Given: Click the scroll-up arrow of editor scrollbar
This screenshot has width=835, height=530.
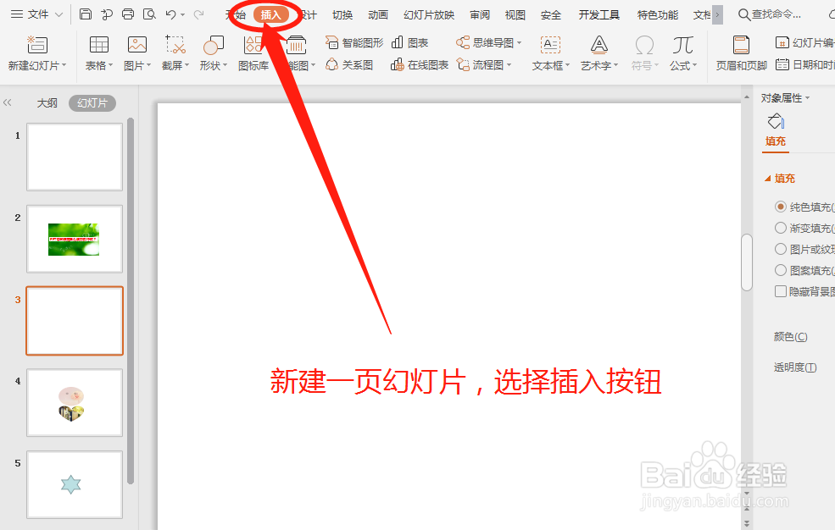Looking at the screenshot, I should 747,97.
